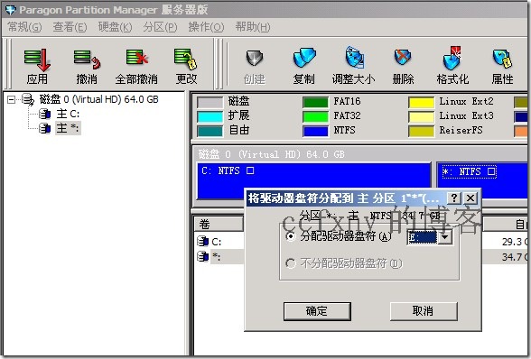Click the Copy (复制) partition icon
The width and height of the screenshot is (531, 359).
[304, 58]
